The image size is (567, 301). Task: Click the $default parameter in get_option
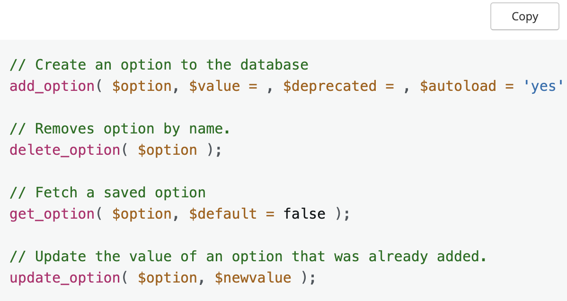tap(223, 214)
